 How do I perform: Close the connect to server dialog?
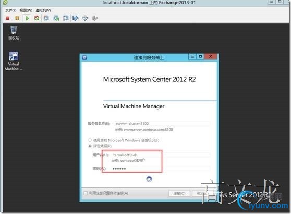coord(211,56)
